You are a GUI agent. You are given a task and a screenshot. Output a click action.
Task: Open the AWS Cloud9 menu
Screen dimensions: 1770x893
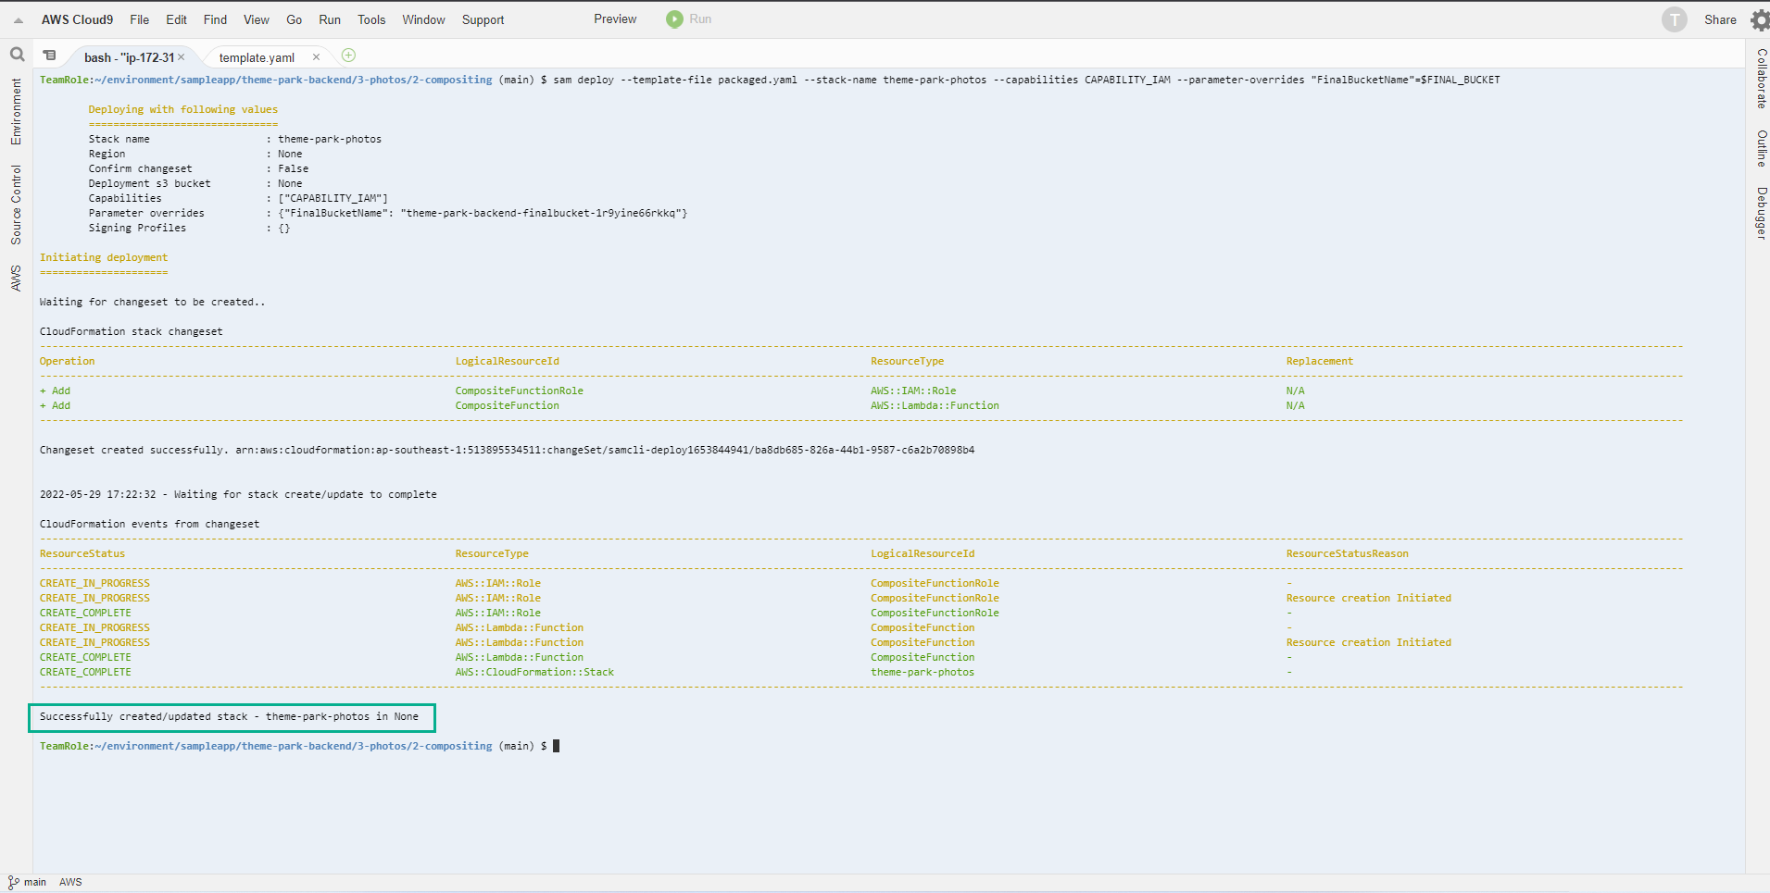[77, 19]
